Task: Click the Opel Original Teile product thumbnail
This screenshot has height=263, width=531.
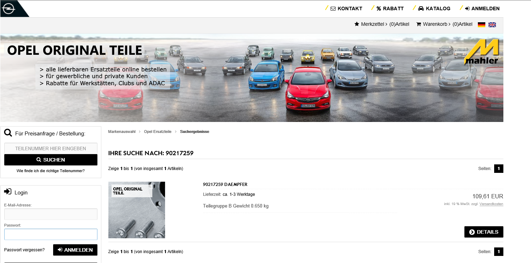Action: (x=137, y=210)
